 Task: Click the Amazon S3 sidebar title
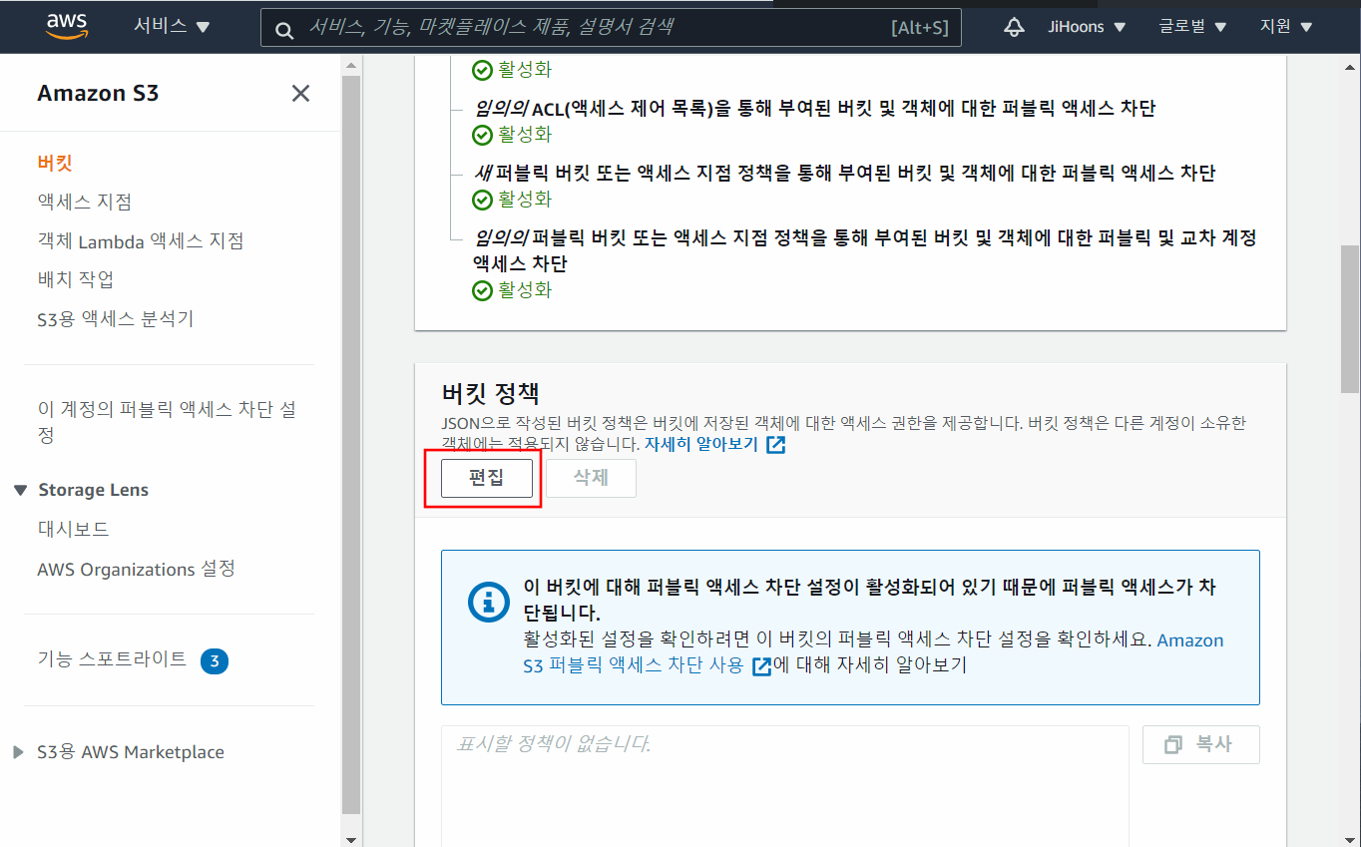[98, 94]
